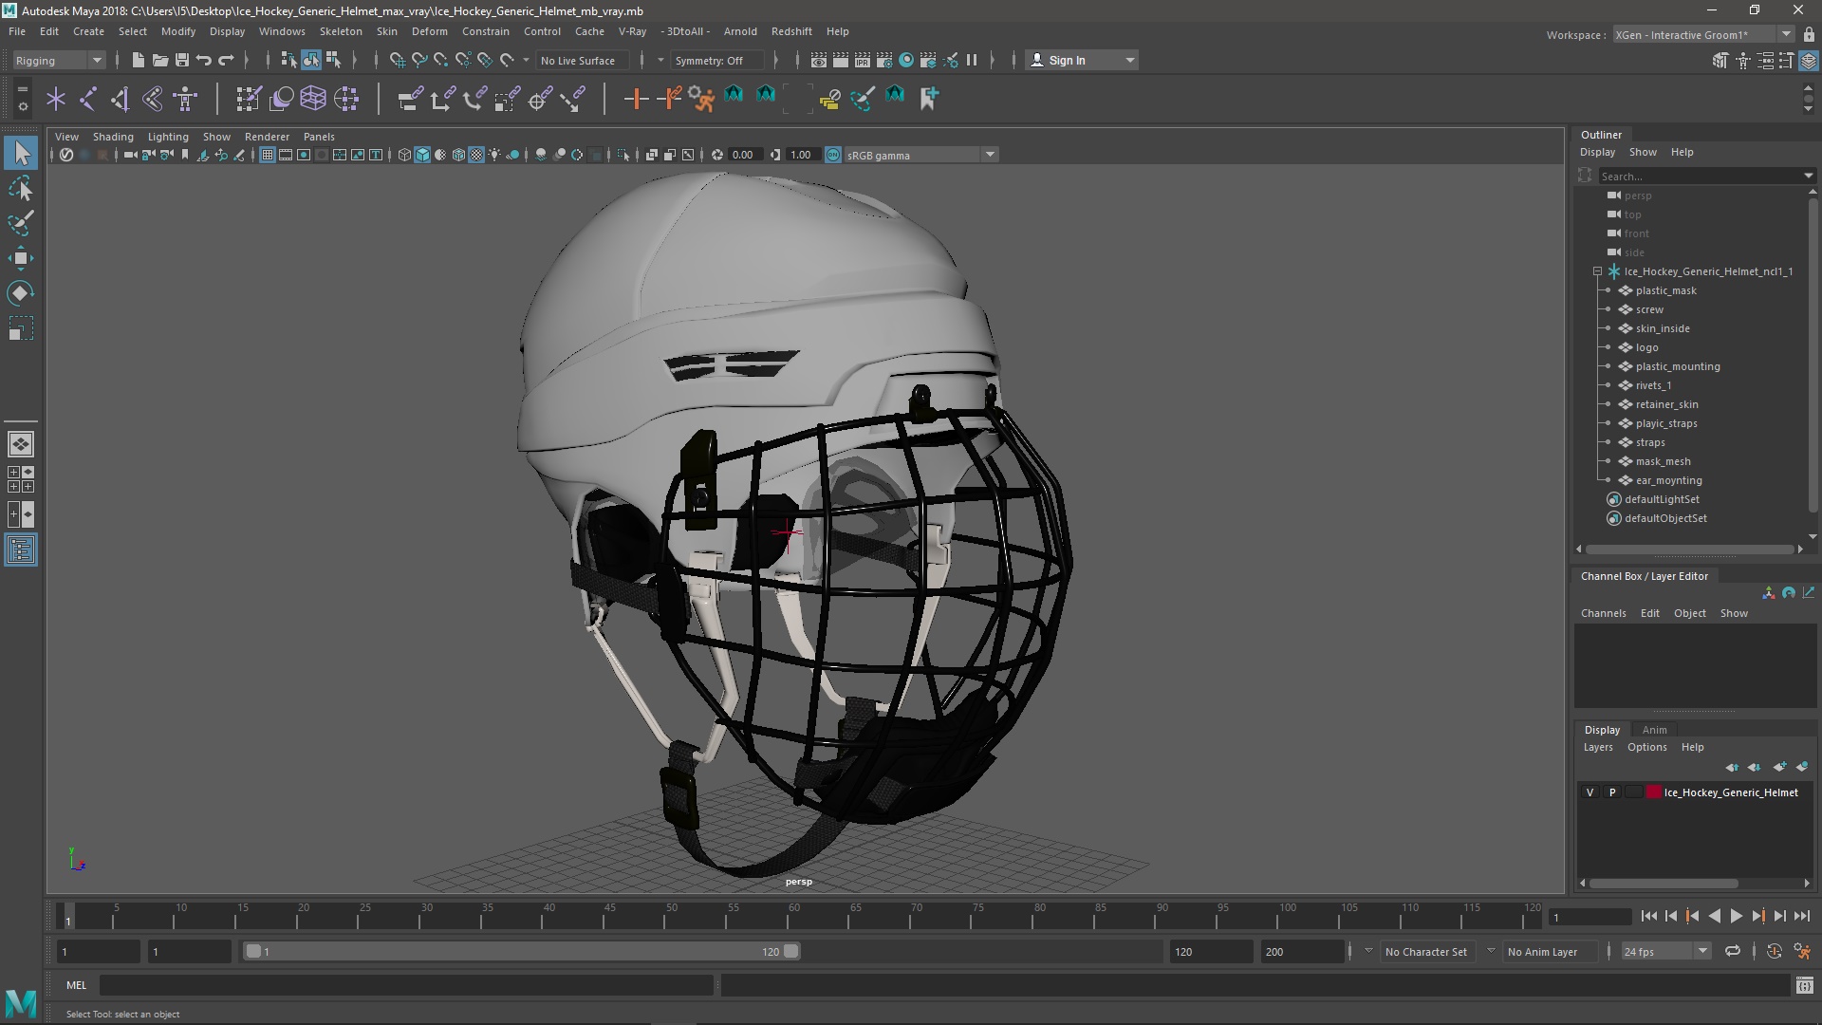Viewport: 1822px width, 1025px height.
Task: Open the Rigging menu set dropdown
Action: tap(59, 60)
